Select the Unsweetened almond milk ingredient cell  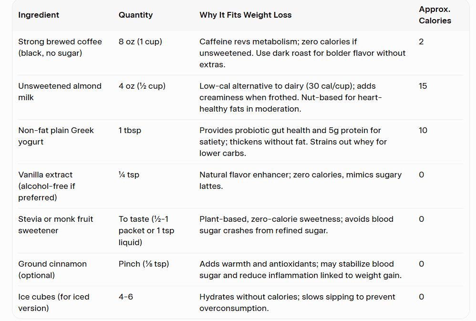(x=60, y=92)
